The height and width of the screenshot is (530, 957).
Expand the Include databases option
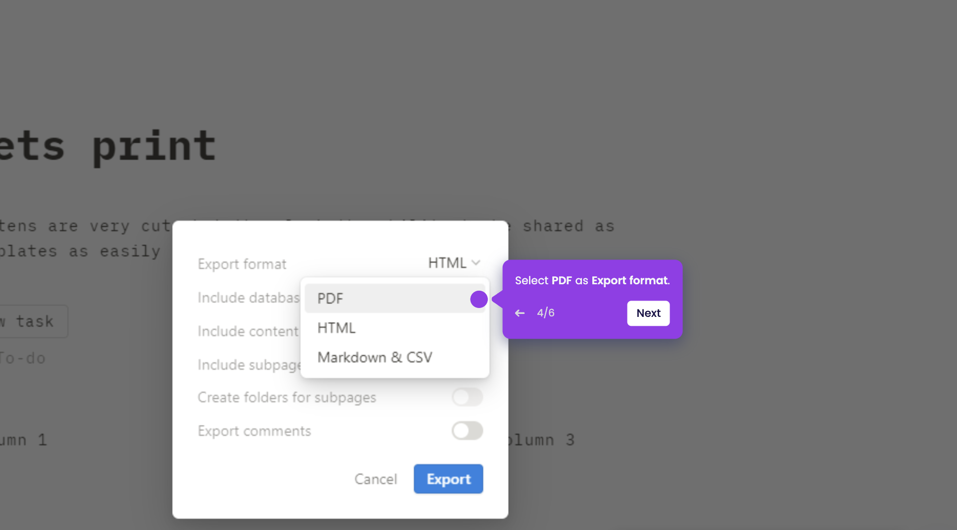(247, 298)
